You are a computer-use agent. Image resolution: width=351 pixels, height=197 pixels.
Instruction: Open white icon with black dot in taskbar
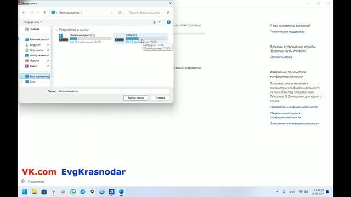click(x=92, y=192)
